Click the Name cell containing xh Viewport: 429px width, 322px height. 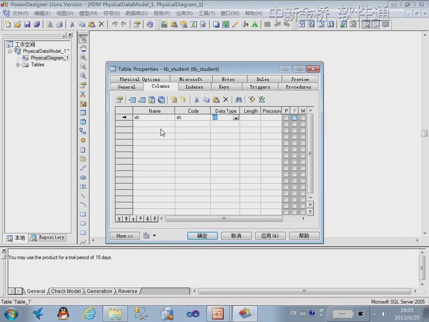154,117
